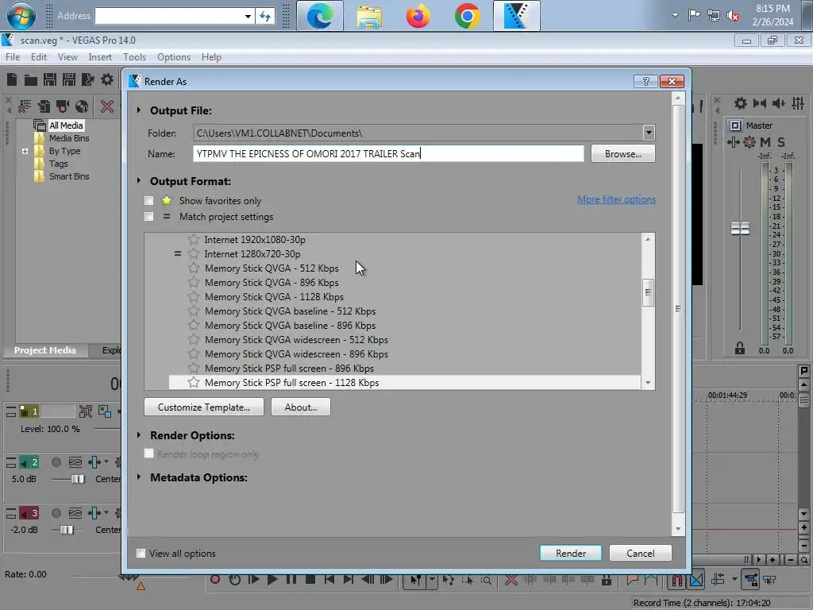This screenshot has width=813, height=610.
Task: Click track 3 volume slider
Action: click(x=67, y=530)
